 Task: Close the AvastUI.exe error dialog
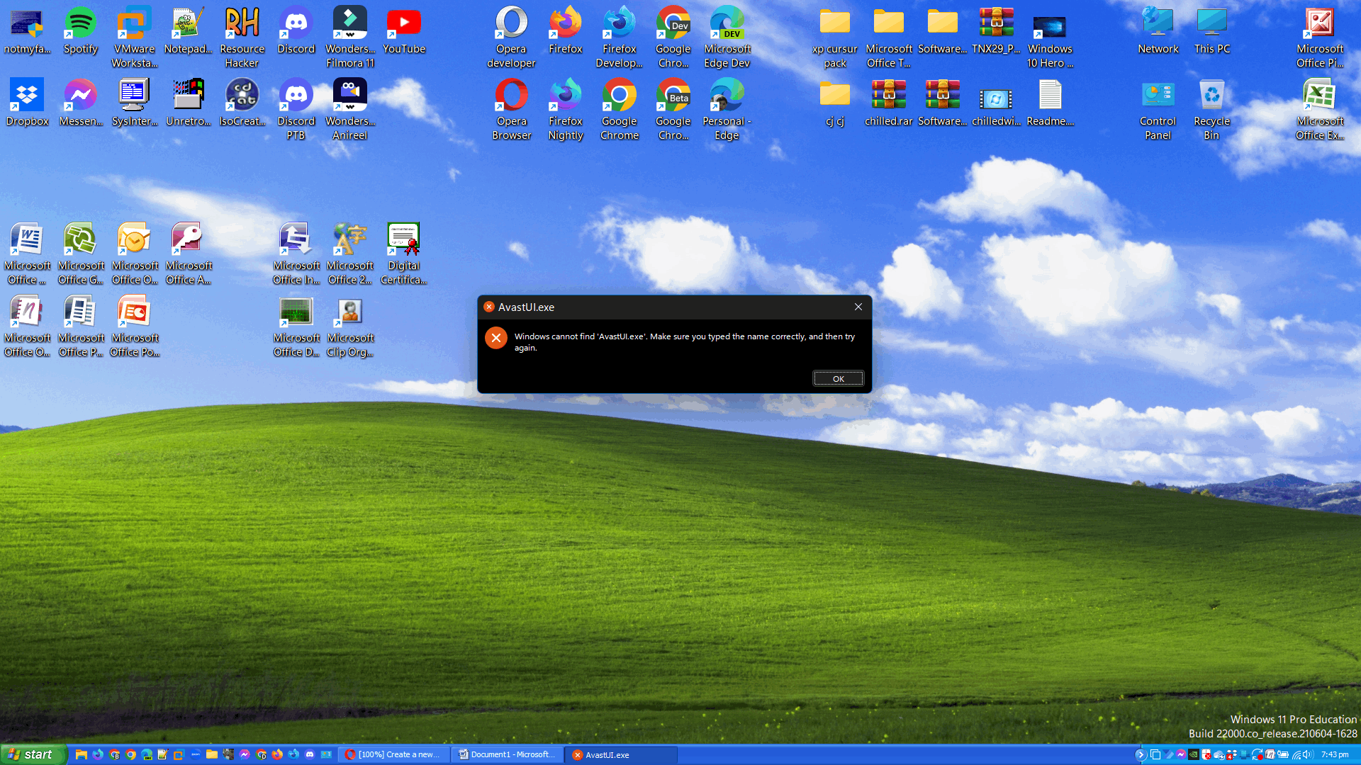[x=858, y=307]
